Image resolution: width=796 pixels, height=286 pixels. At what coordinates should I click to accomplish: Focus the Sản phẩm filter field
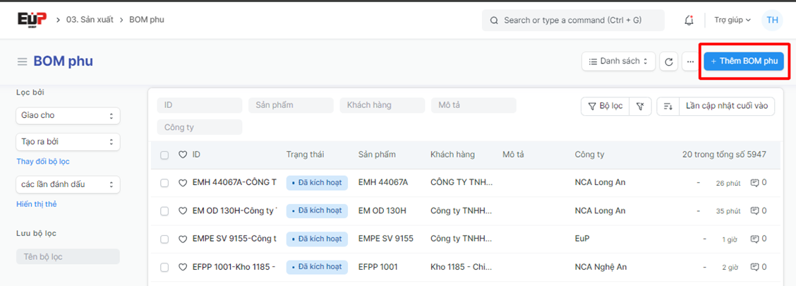pos(291,105)
